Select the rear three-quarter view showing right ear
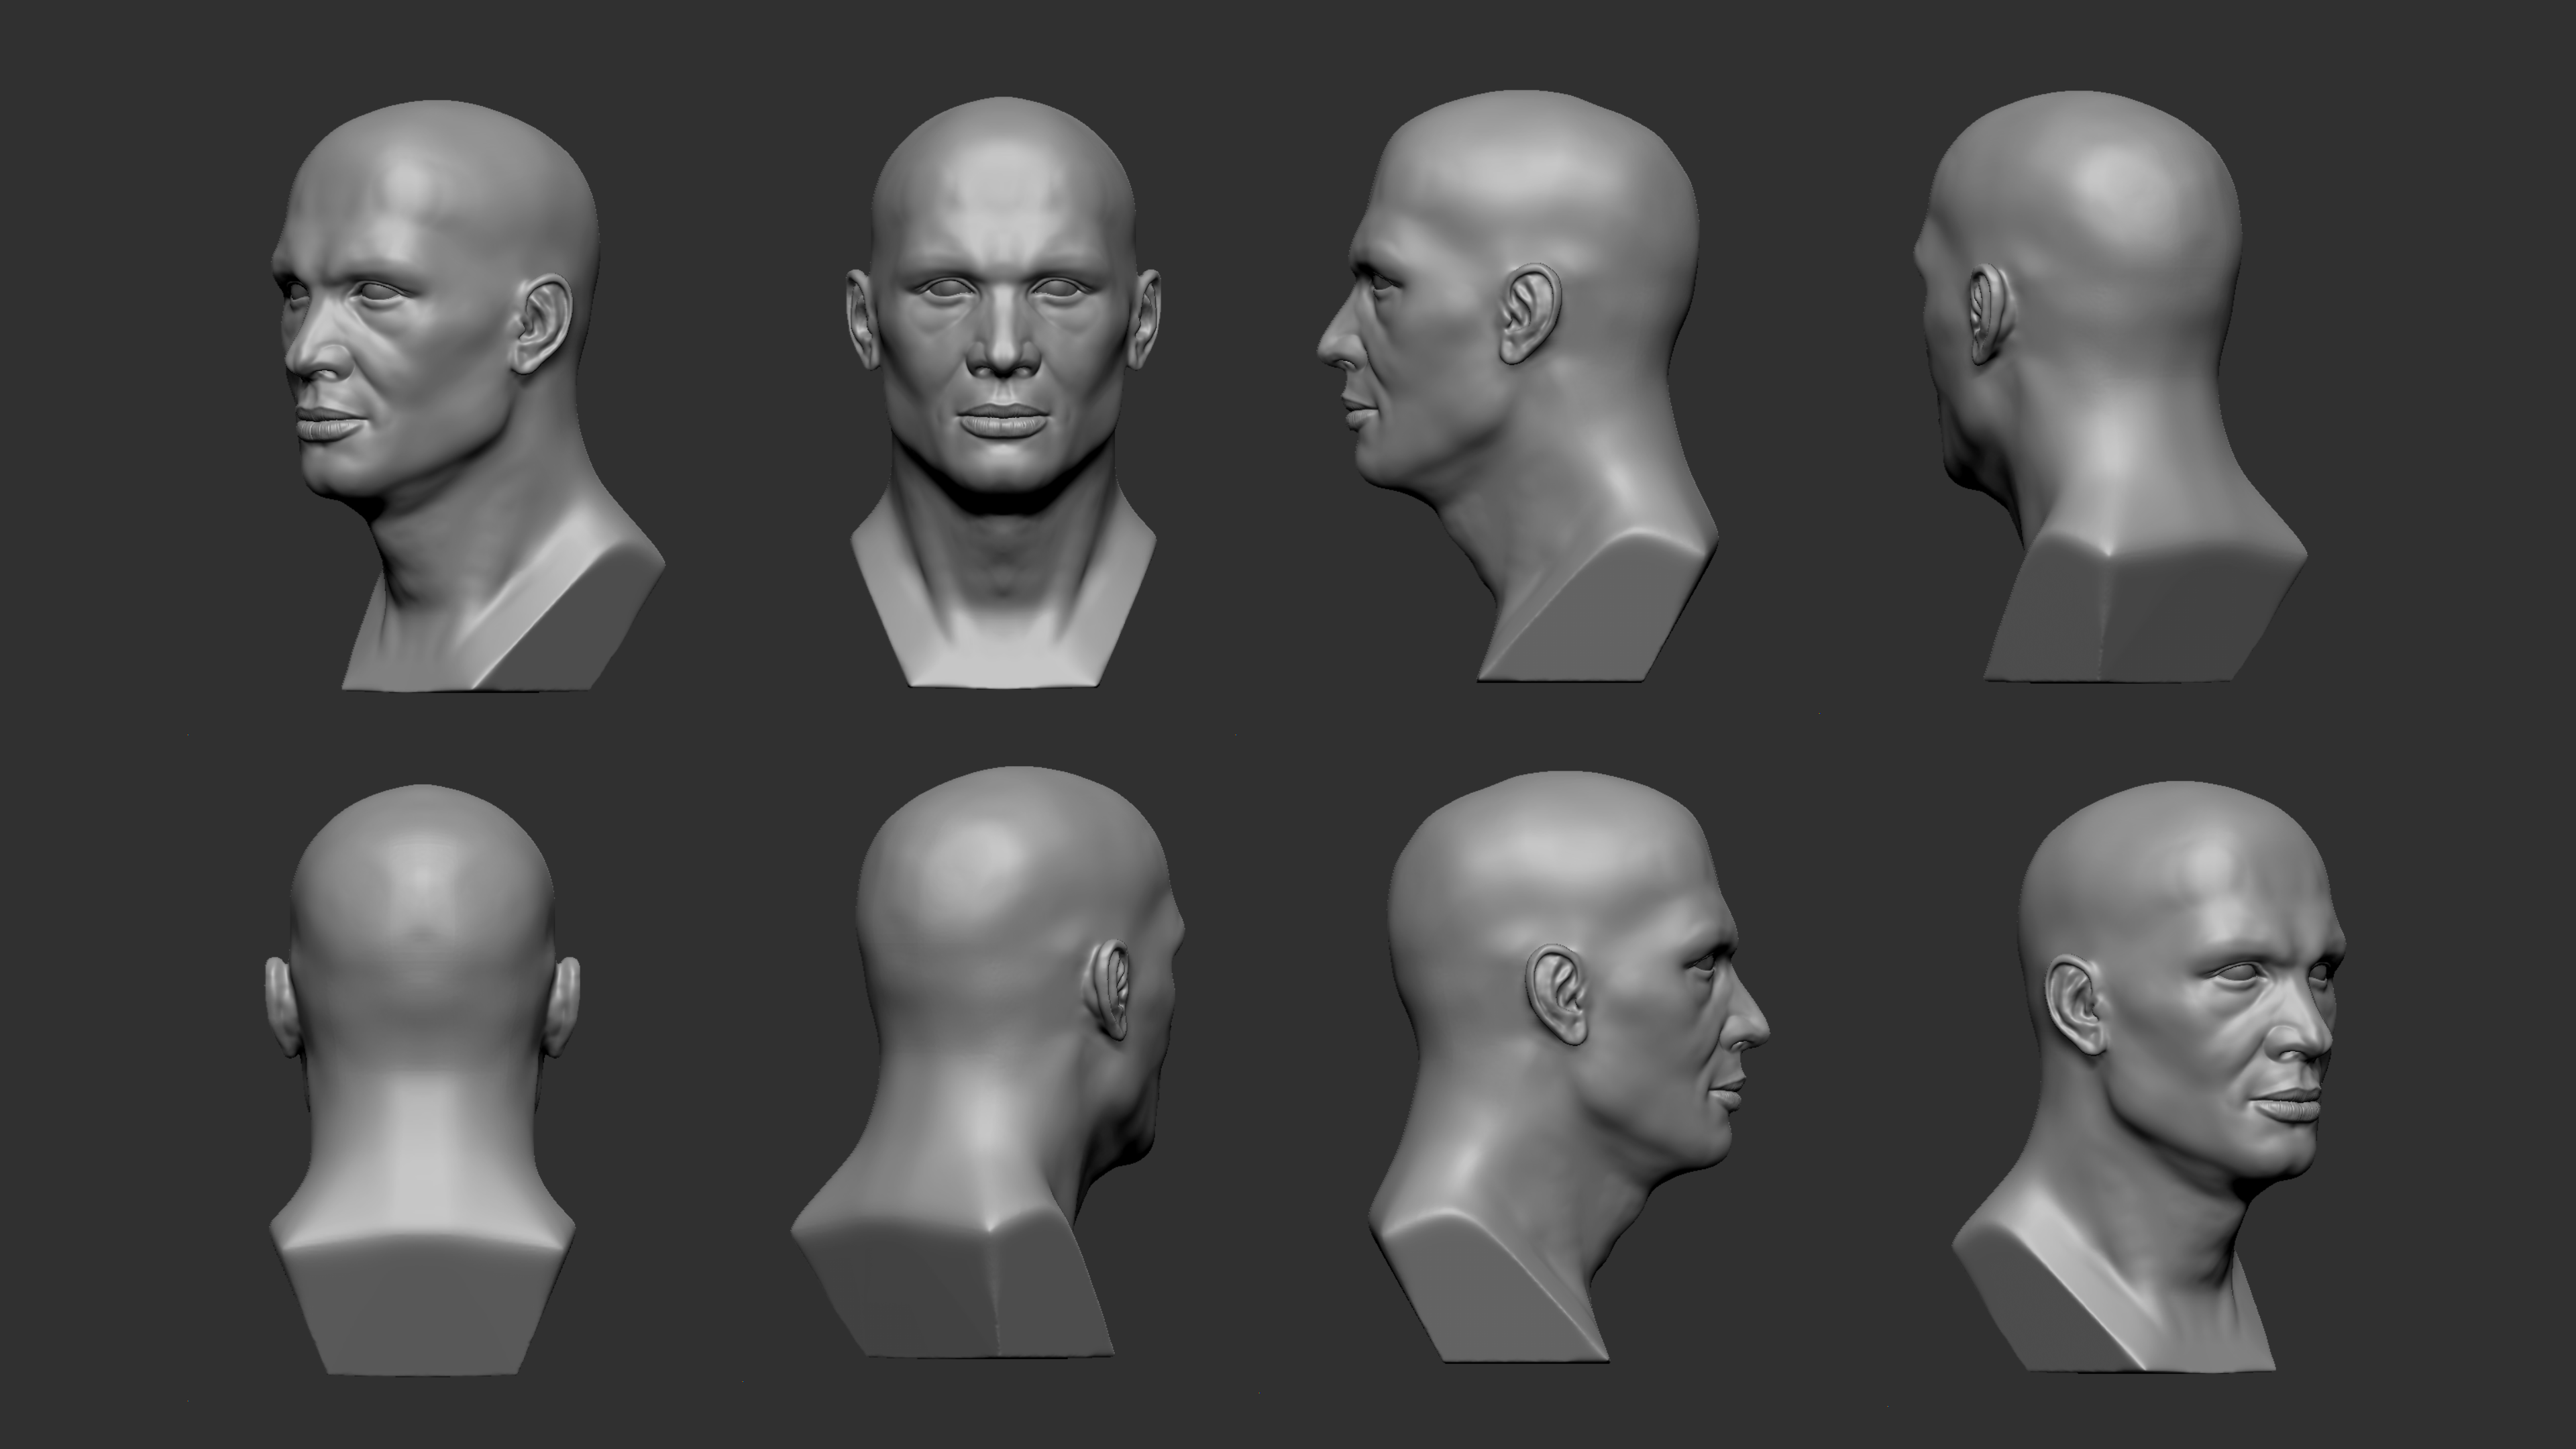This screenshot has height=1449, width=2576. [988, 1063]
